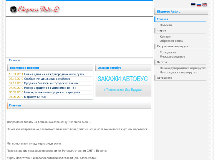Viewport: 214px width, 160px height.
Task: Open news Новое расписание городских маршрутов
Action: 52,92
